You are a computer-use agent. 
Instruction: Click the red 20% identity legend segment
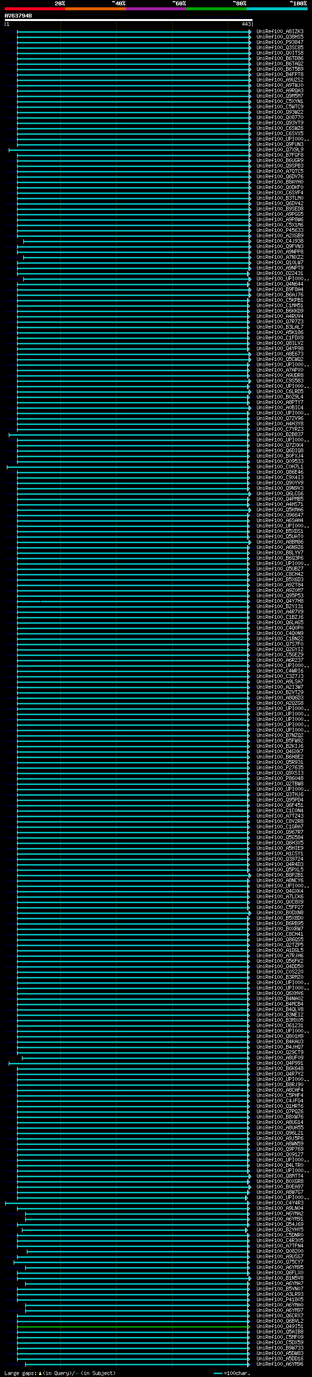pos(35,9)
